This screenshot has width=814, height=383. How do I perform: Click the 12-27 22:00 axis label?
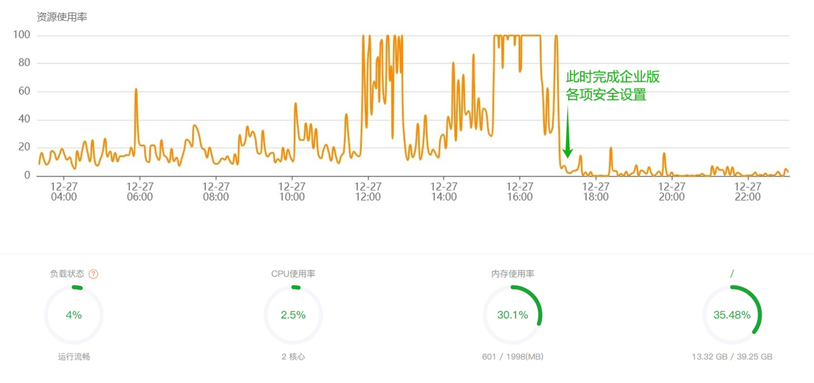[x=748, y=192]
